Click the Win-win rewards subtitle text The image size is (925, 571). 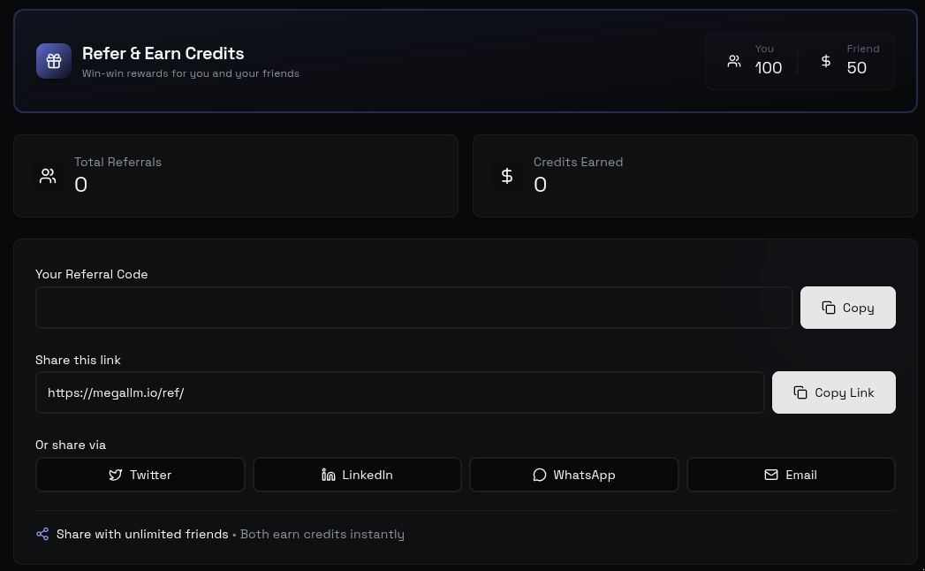[x=191, y=73]
